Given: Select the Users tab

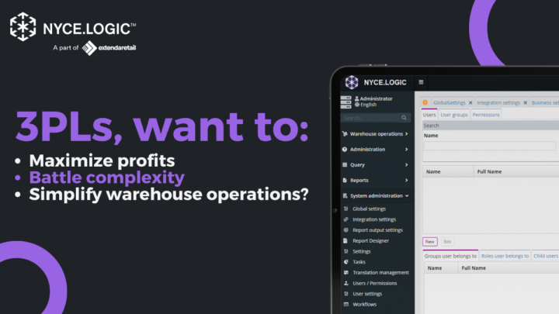Looking at the screenshot, I should tap(429, 115).
